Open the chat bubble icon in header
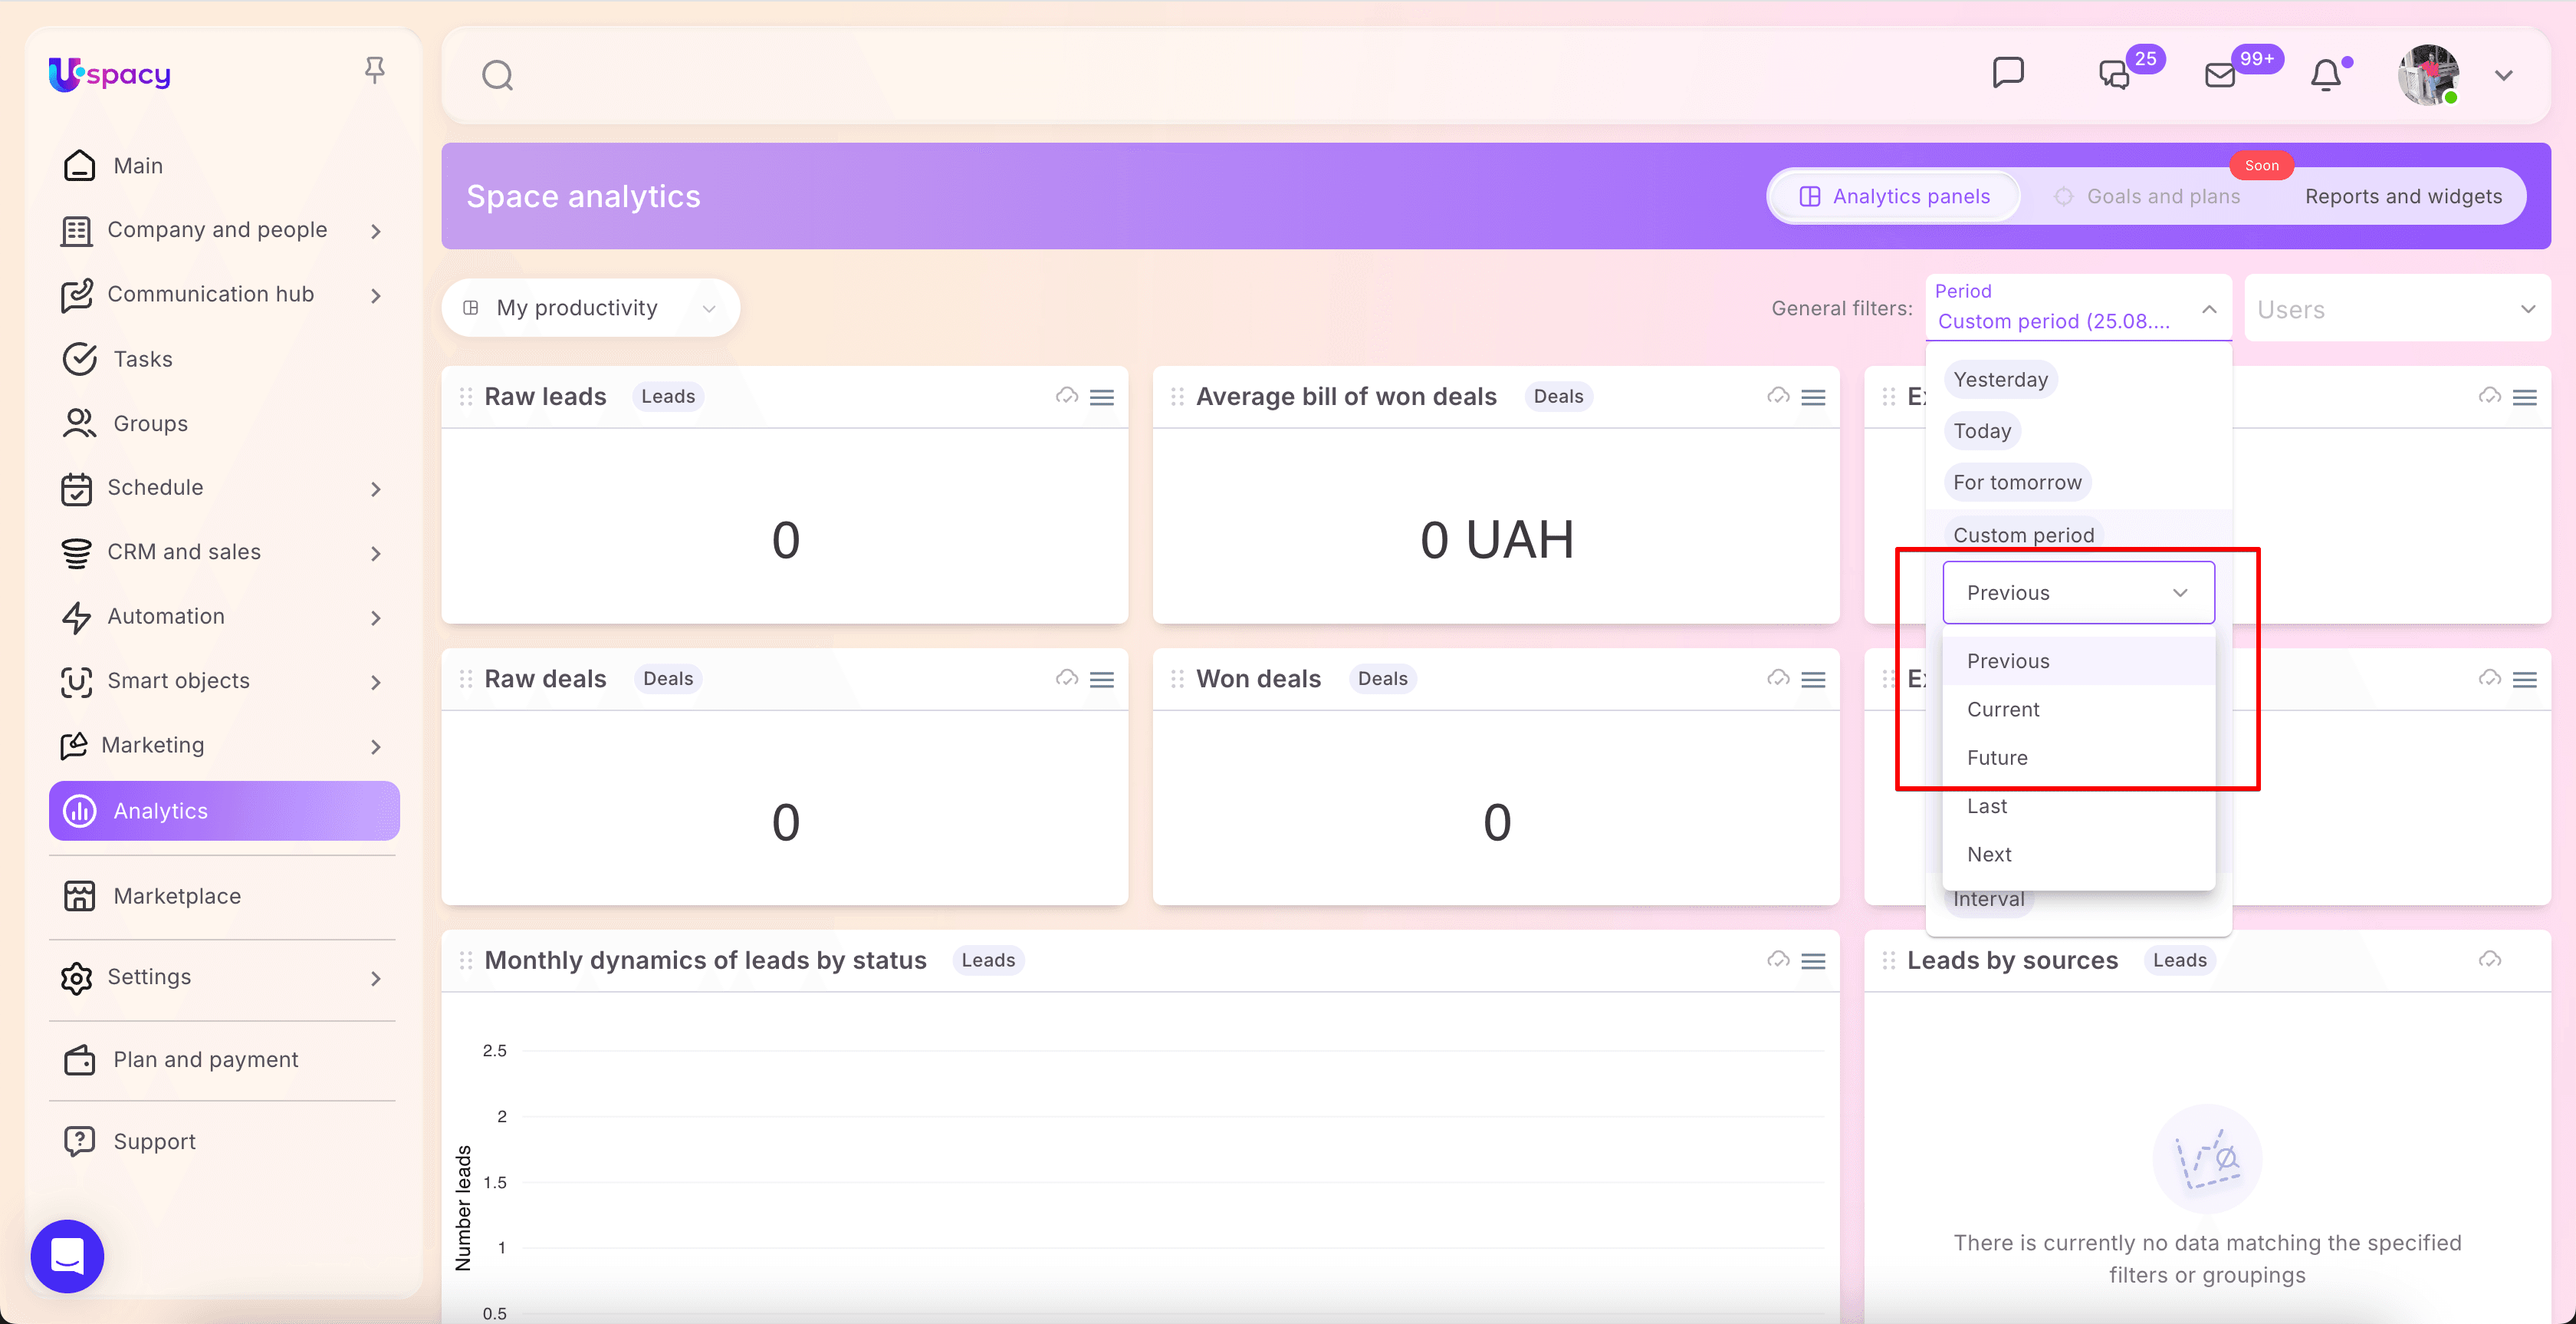The image size is (2576, 1324). [x=2008, y=73]
